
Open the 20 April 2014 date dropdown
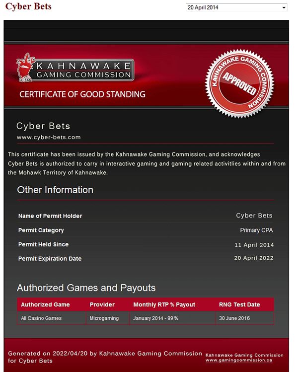click(x=236, y=7)
